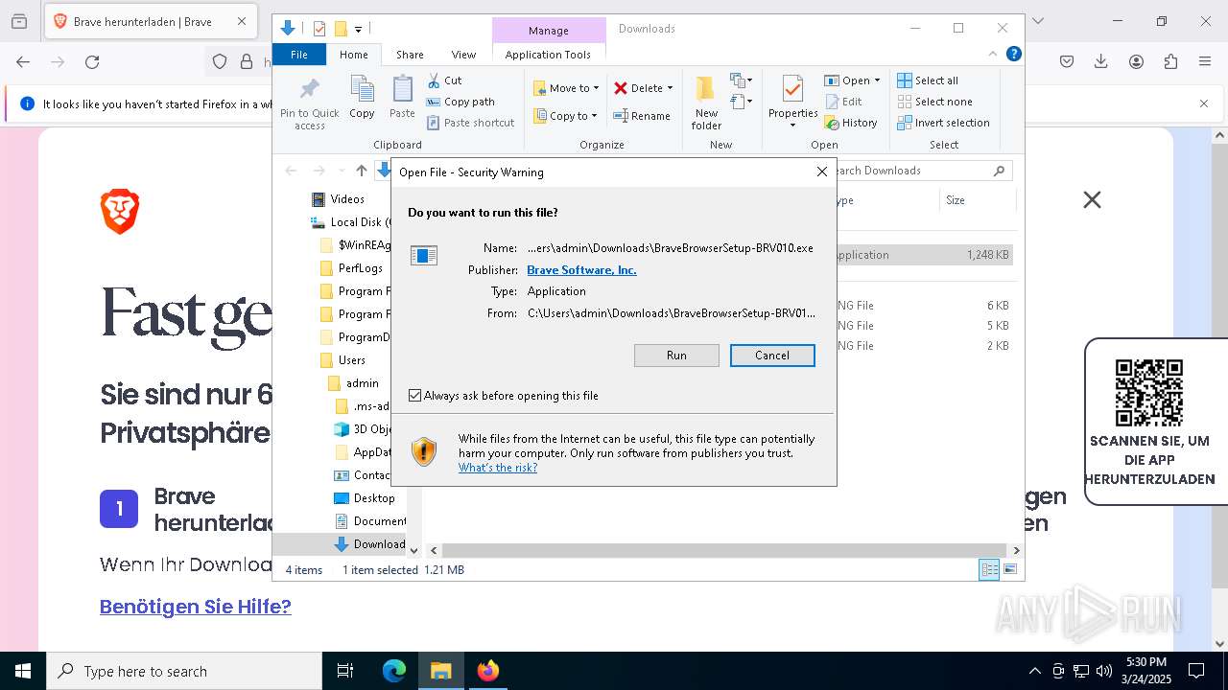Viewport: 1228px width, 690px height.
Task: Open the Delete dropdown arrow
Action: 670,88
